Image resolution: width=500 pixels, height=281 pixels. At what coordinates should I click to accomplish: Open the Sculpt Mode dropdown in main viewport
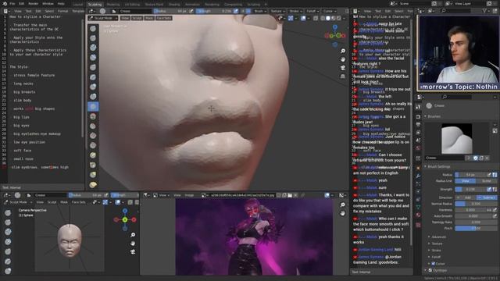tap(103, 18)
